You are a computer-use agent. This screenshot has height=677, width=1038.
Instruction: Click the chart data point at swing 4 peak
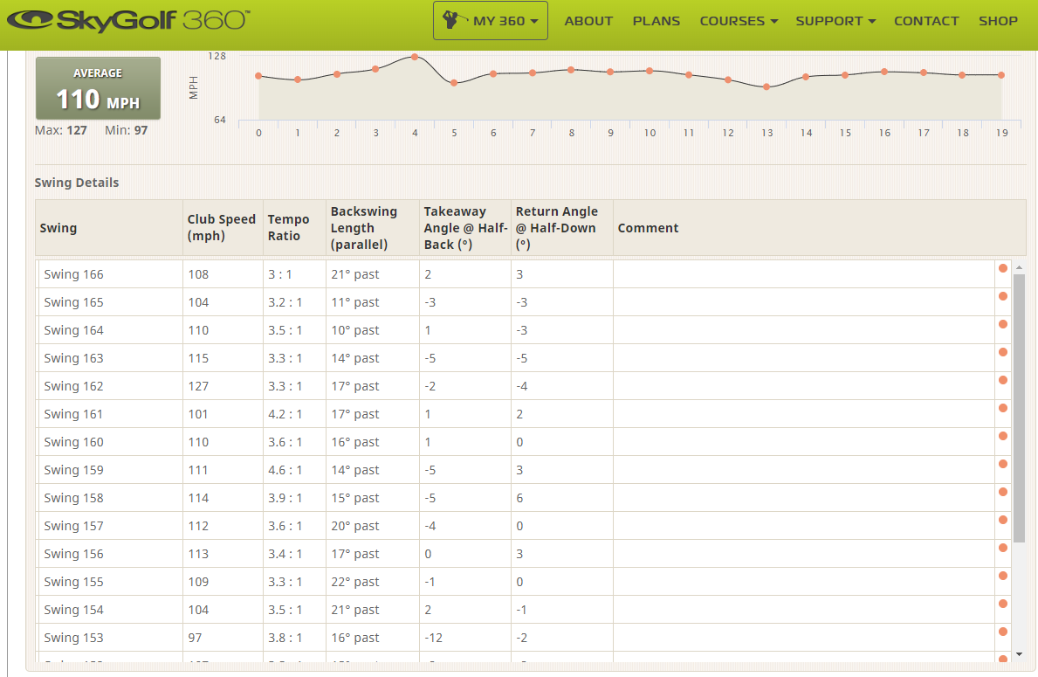415,57
